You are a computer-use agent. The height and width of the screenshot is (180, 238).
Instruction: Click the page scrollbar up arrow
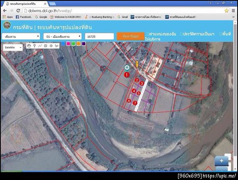(x=235, y=23)
